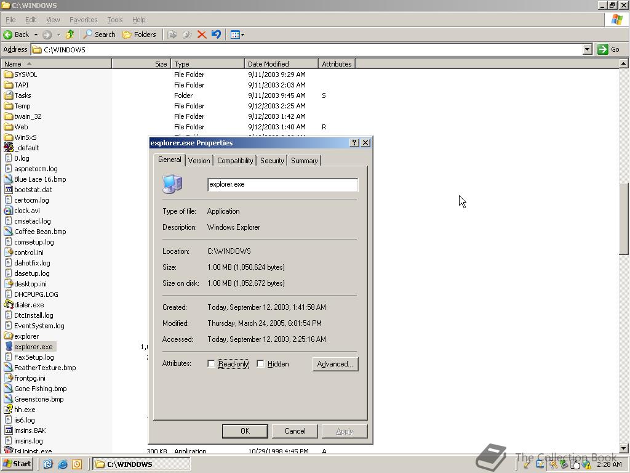Image resolution: width=630 pixels, height=473 pixels.
Task: Click Show Desktop in Quick Launch
Action: pyautogui.click(x=48, y=464)
